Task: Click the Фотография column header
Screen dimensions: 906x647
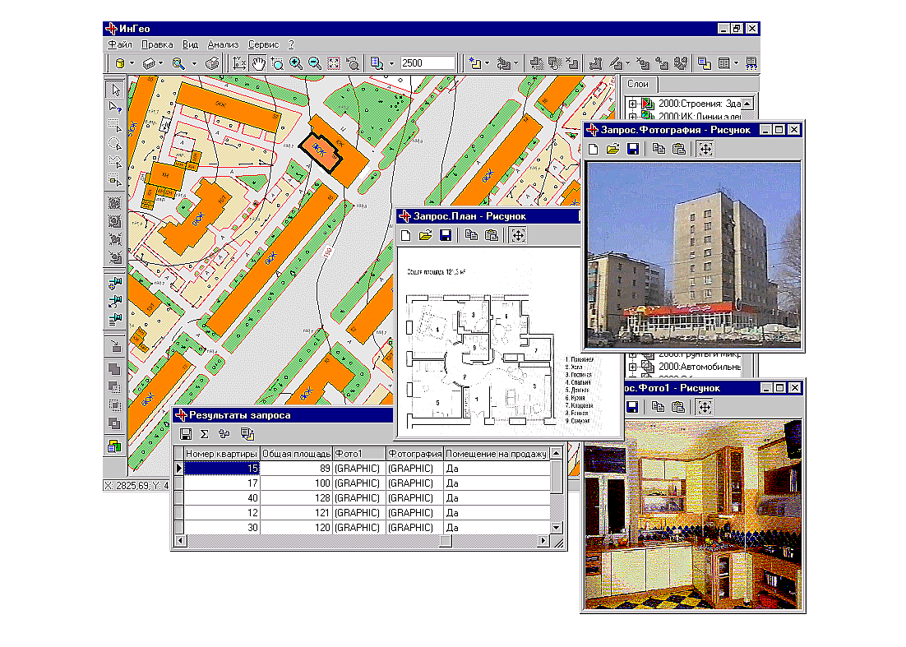Action: 414,454
